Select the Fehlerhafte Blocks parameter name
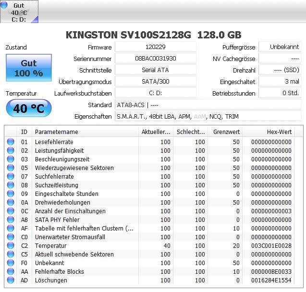Viewport: 306px width, 292px height. coord(60,271)
